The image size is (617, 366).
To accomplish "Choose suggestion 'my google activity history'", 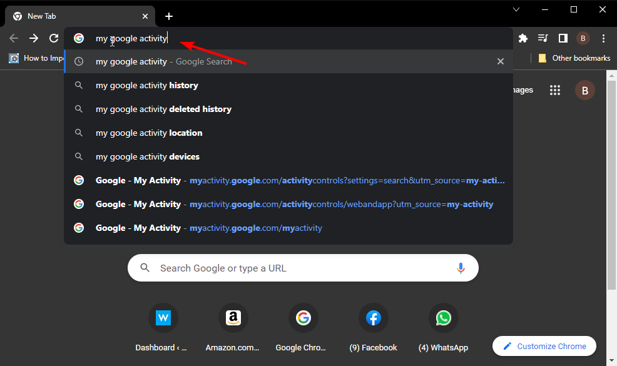I will click(x=288, y=85).
